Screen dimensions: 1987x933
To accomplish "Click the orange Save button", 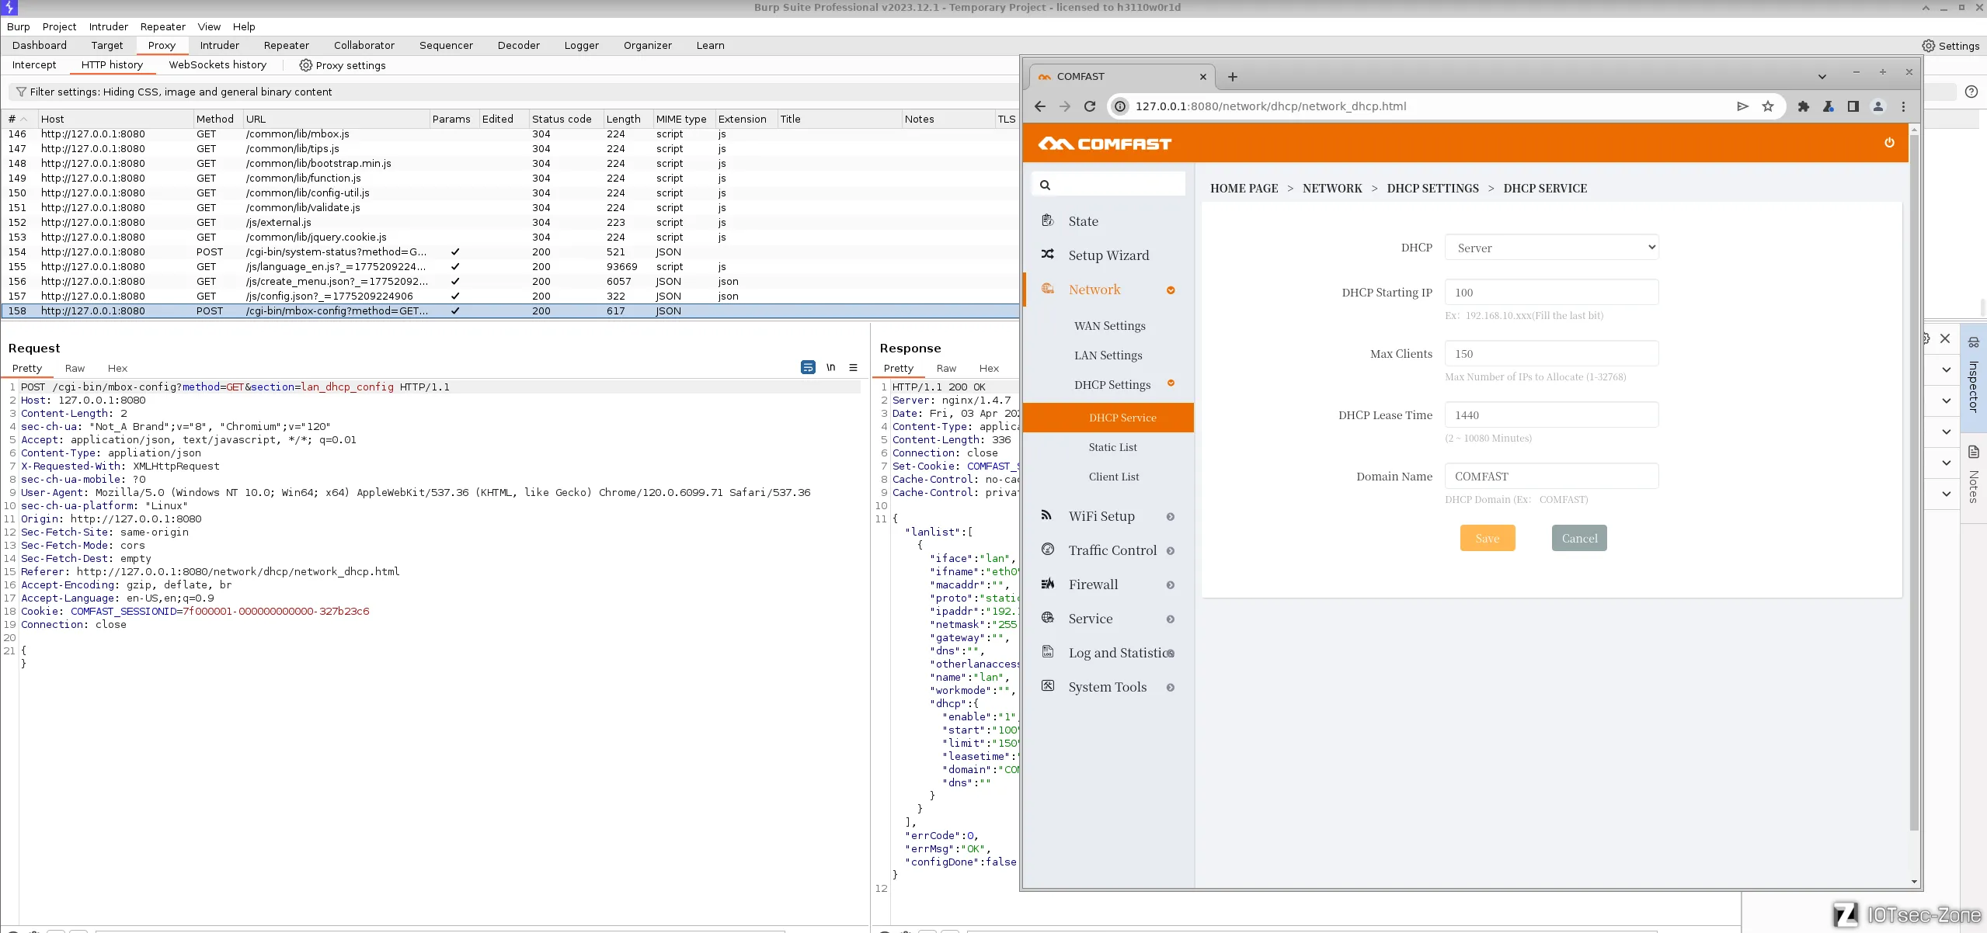I will point(1487,538).
